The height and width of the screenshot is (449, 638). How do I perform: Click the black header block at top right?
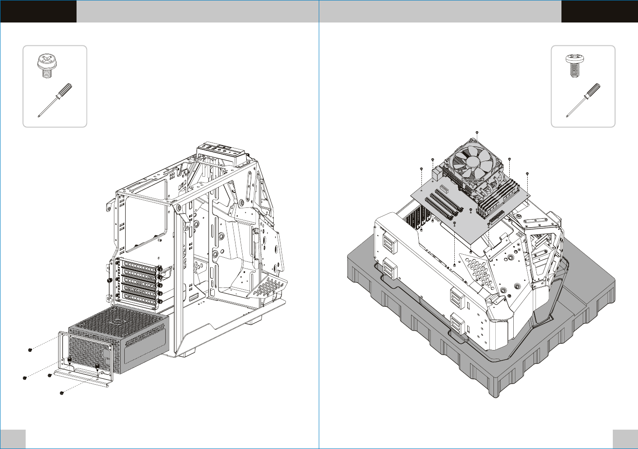coord(599,11)
